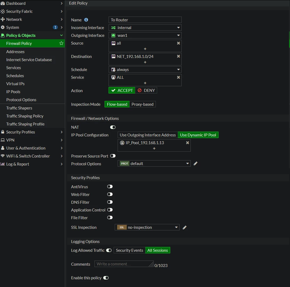Click the Log & Report chart icon

click(x=3, y=164)
